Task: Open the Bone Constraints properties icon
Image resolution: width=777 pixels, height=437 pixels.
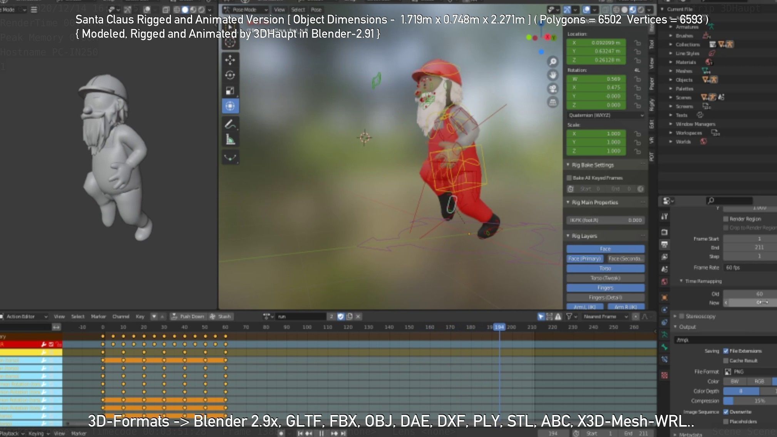Action: (665, 360)
